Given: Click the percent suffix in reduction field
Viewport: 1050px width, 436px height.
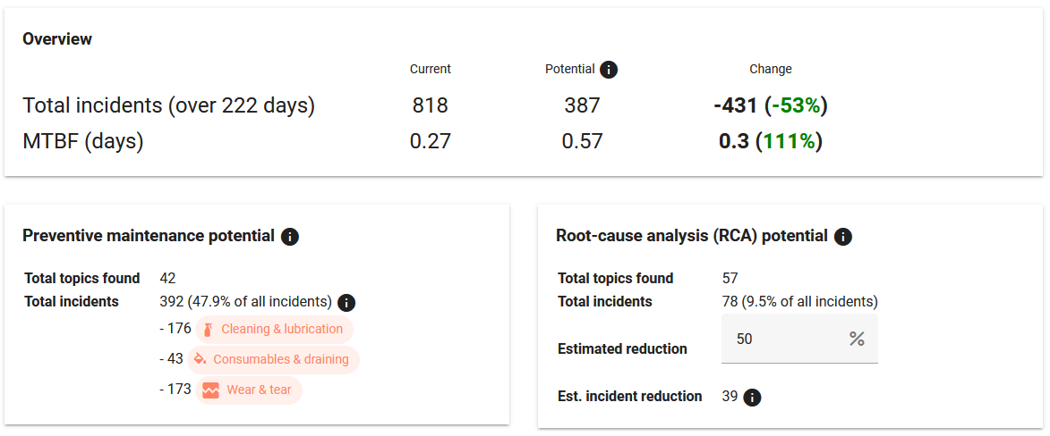Looking at the screenshot, I should [857, 339].
